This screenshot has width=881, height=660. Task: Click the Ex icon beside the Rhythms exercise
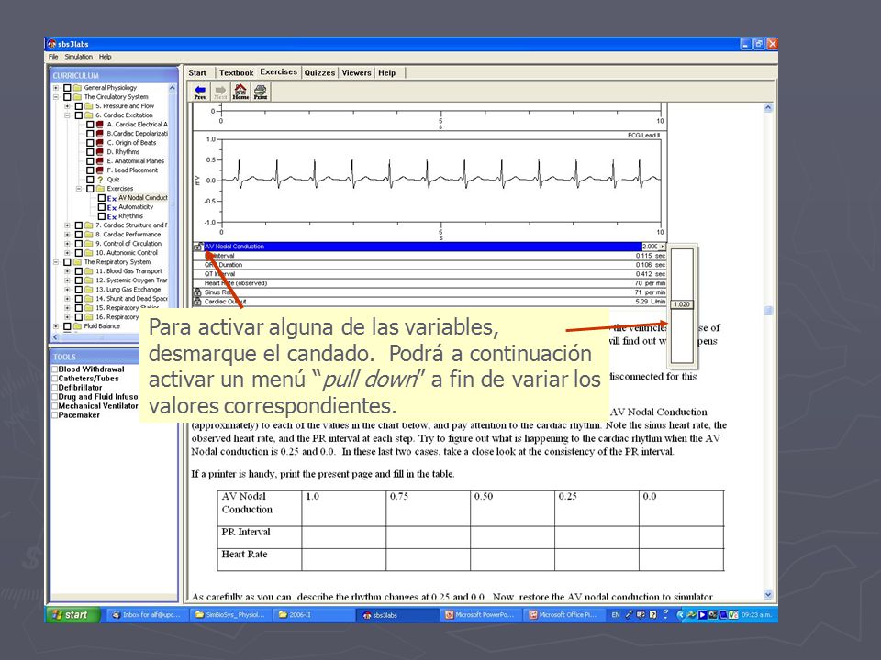[111, 216]
